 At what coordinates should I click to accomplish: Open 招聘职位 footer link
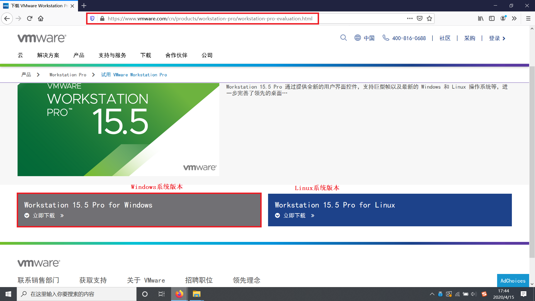(x=199, y=280)
